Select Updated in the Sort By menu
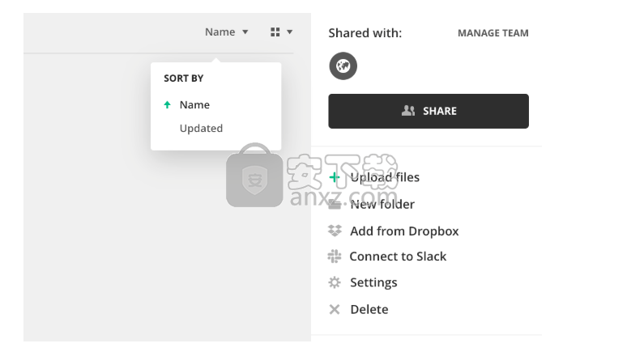The height and width of the screenshot is (352, 627). pos(201,128)
